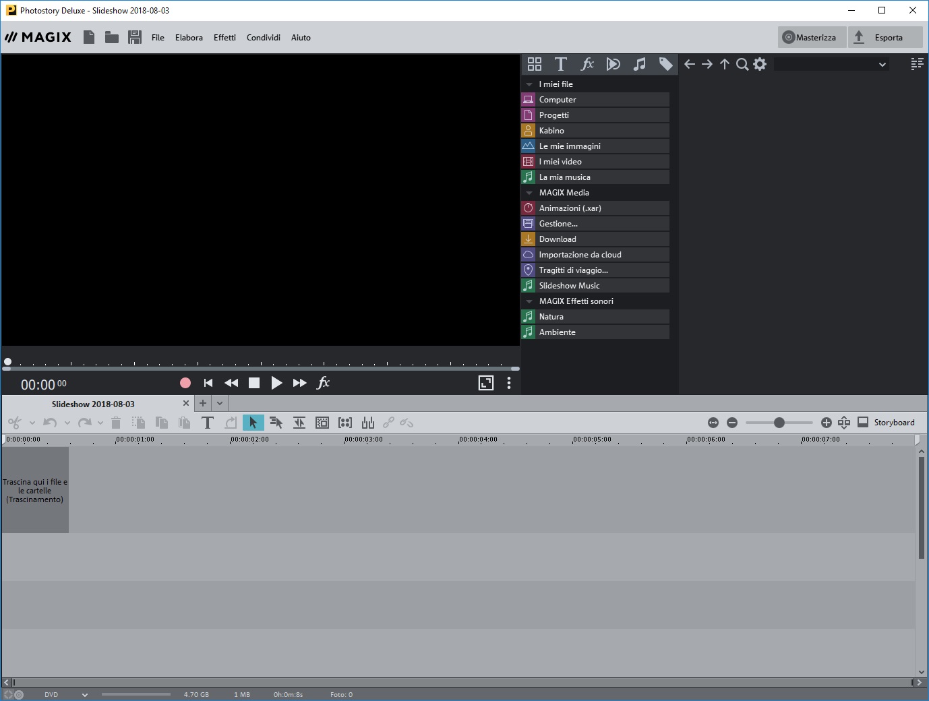Zoom out the timeline with minus

[x=732, y=423]
